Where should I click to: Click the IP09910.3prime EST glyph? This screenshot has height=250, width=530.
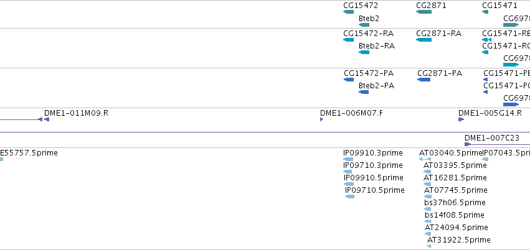pyautogui.click(x=348, y=159)
